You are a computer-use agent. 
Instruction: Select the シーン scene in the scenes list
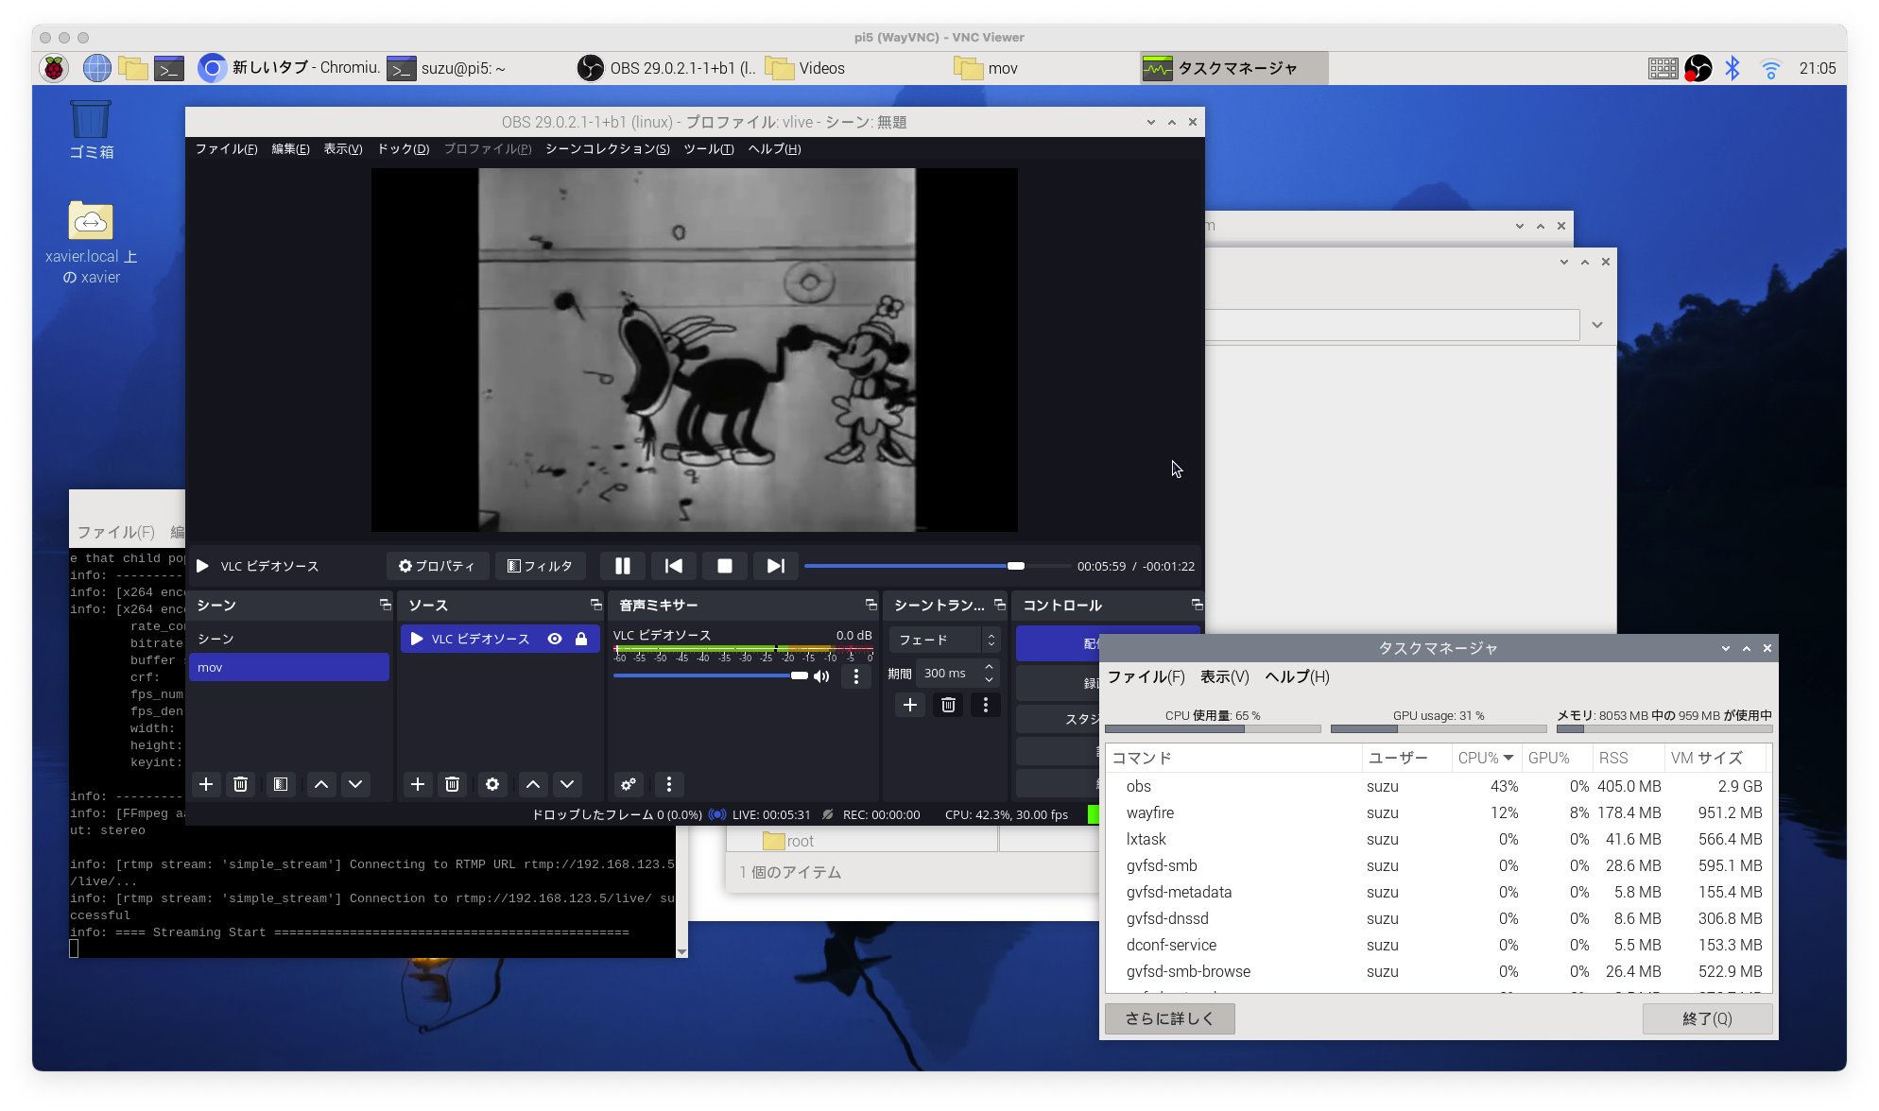coord(289,639)
